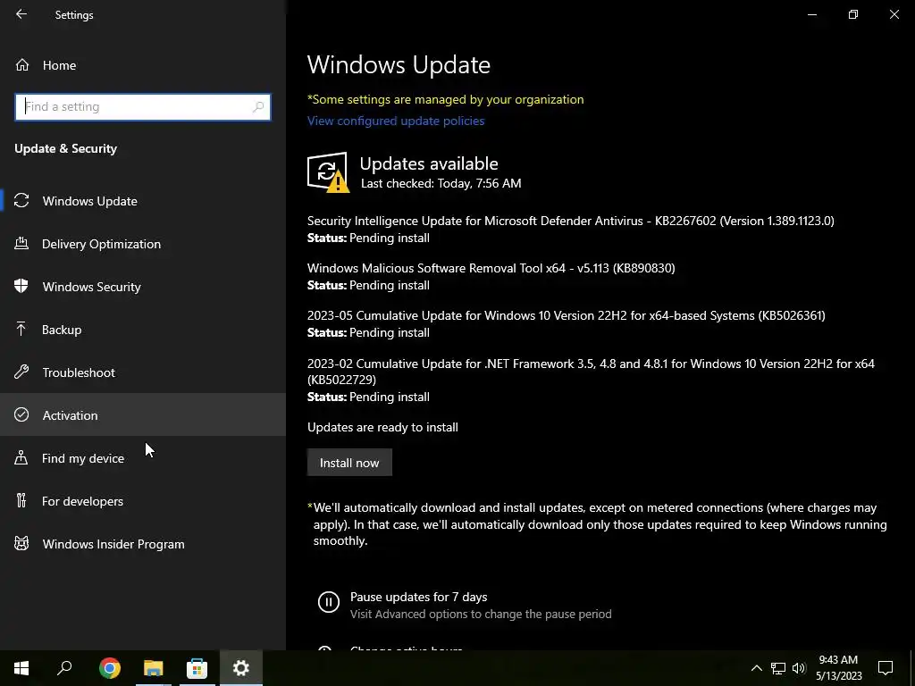Open Windows Security page
The image size is (915, 686).
click(x=143, y=287)
